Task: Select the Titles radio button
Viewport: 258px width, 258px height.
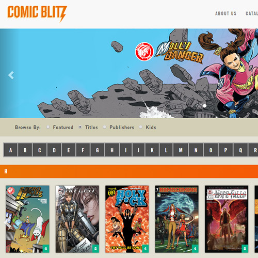Action: click(x=80, y=127)
